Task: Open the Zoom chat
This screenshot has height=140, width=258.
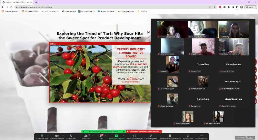Action: (101, 136)
